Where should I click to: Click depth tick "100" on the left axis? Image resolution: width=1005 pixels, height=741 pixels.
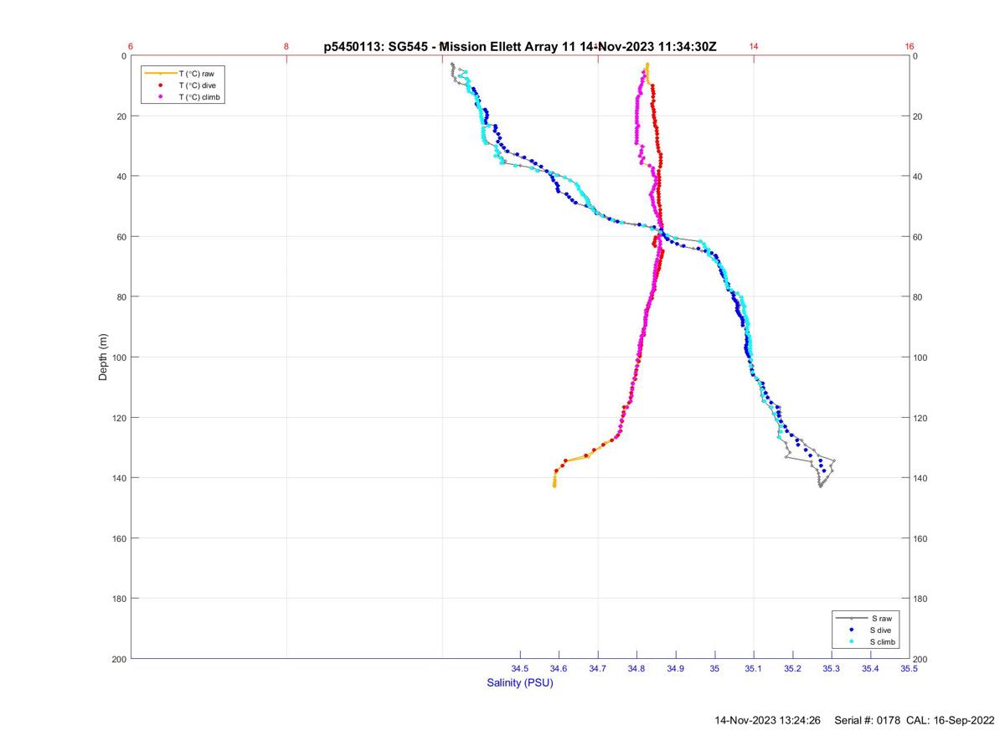120,358
